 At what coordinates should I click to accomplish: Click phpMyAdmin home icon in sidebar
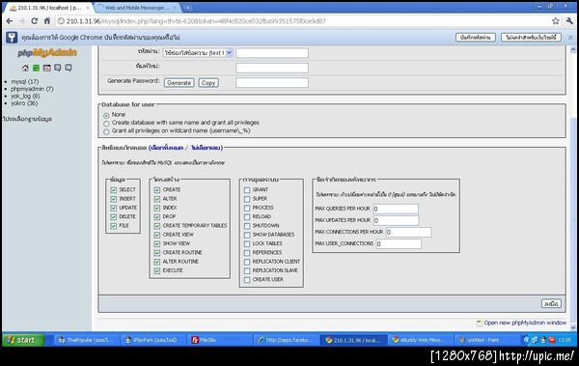[25, 68]
